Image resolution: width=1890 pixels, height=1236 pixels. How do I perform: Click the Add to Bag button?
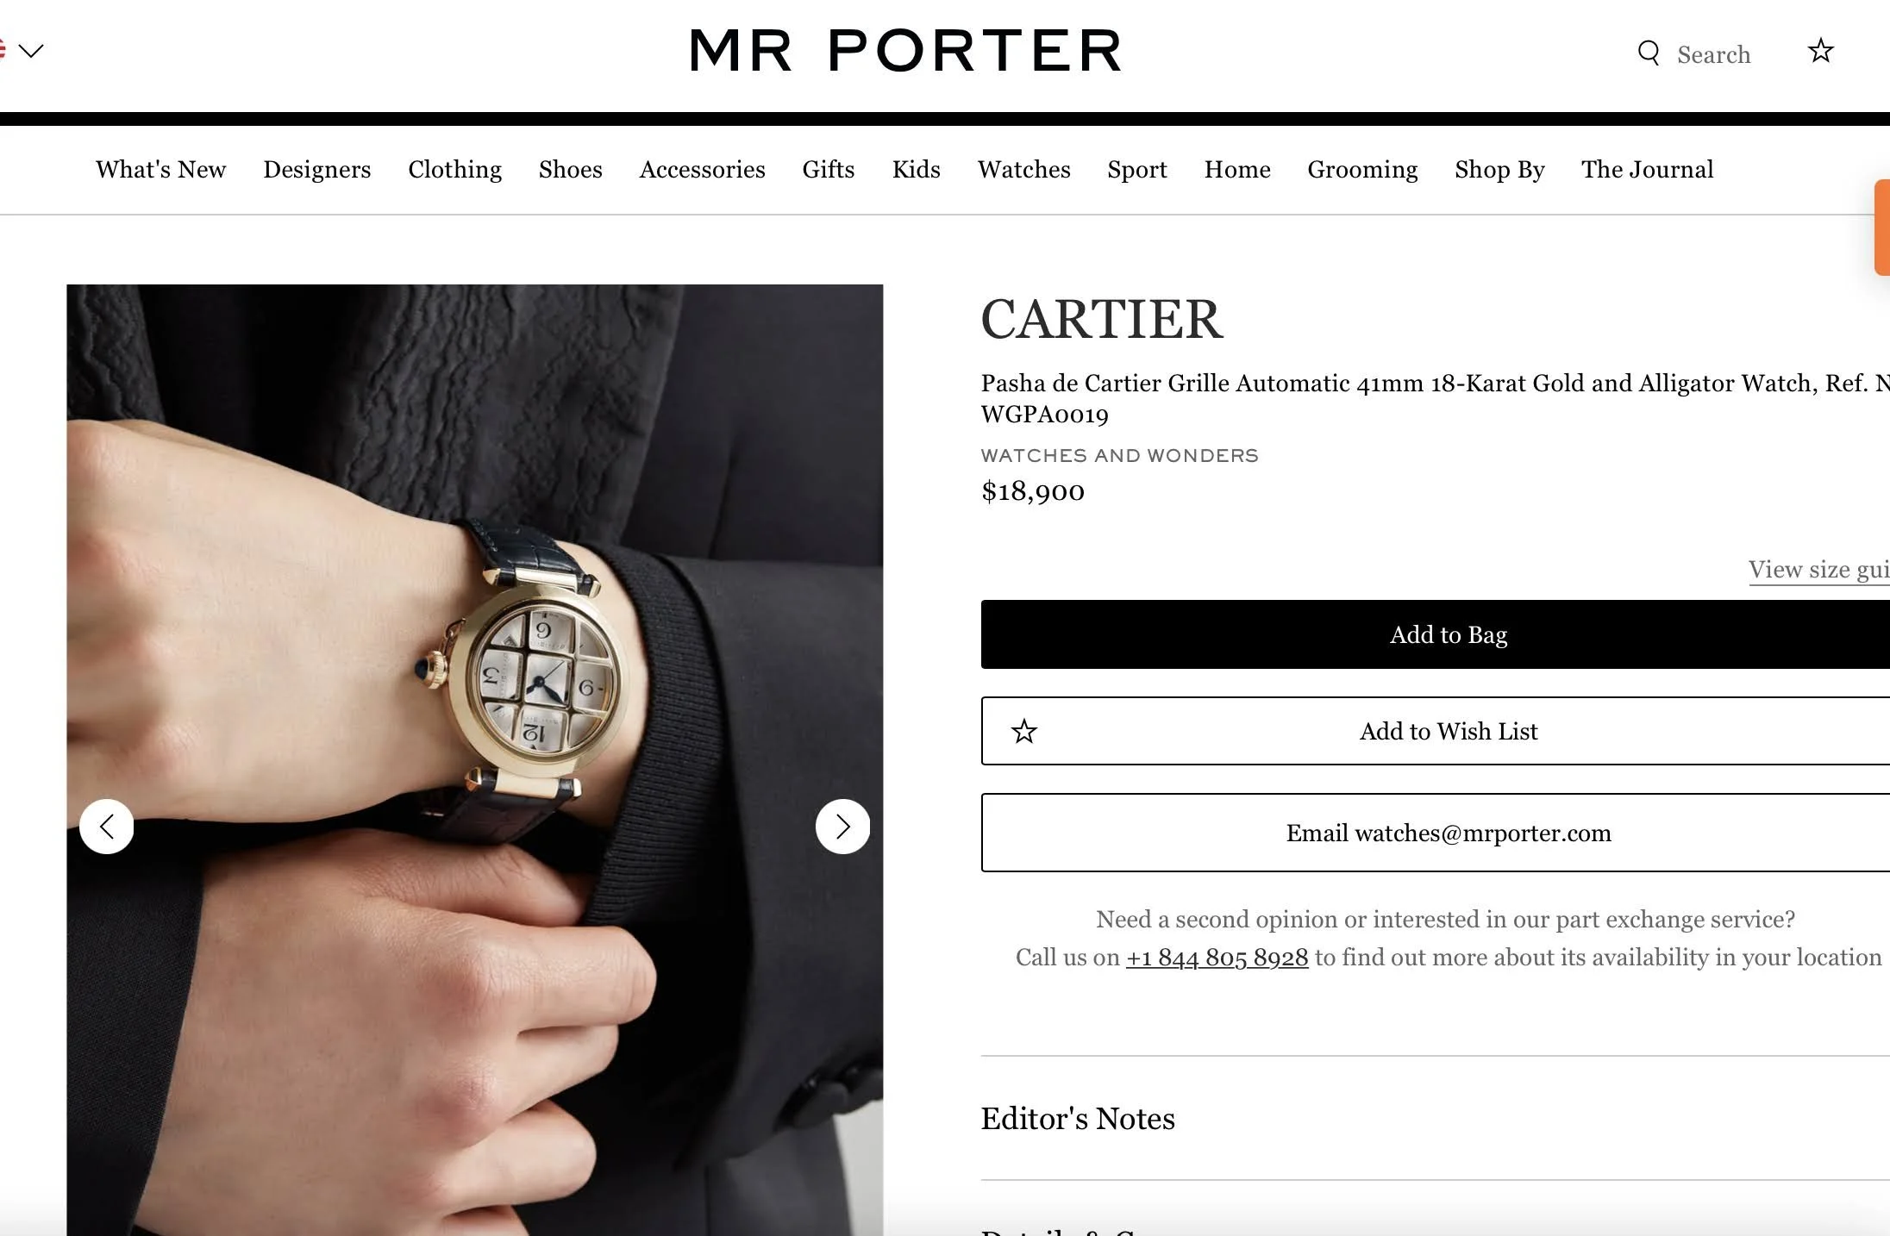click(x=1435, y=634)
